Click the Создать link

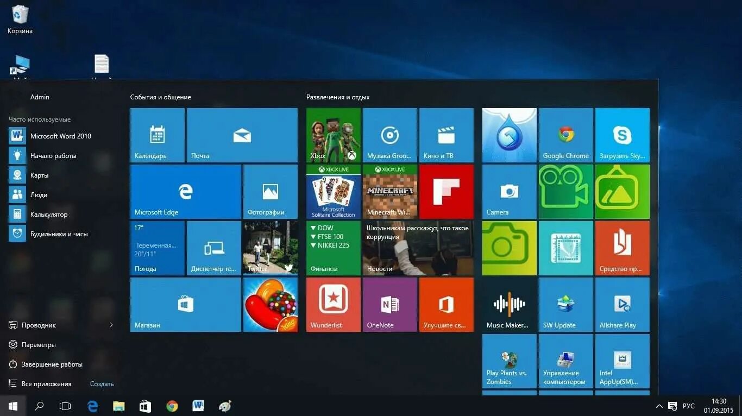pos(102,384)
